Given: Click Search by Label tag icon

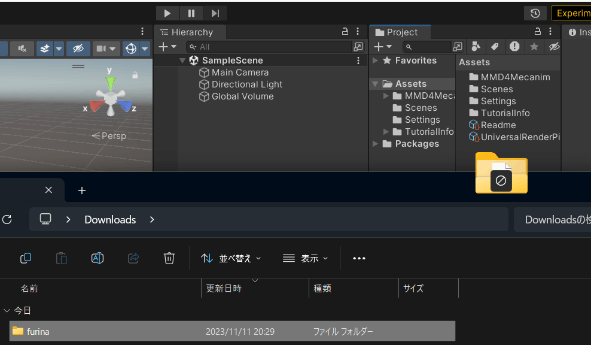Looking at the screenshot, I should (x=495, y=47).
